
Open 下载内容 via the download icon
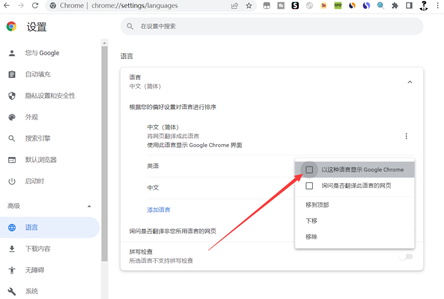tap(12, 248)
